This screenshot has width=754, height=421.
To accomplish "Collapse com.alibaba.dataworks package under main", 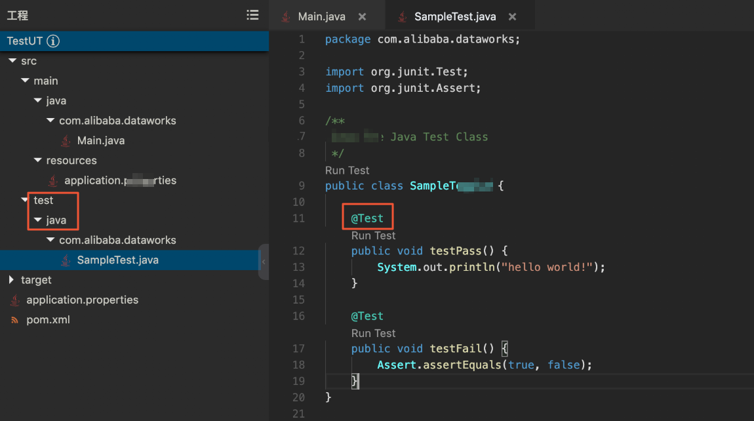I will point(50,120).
